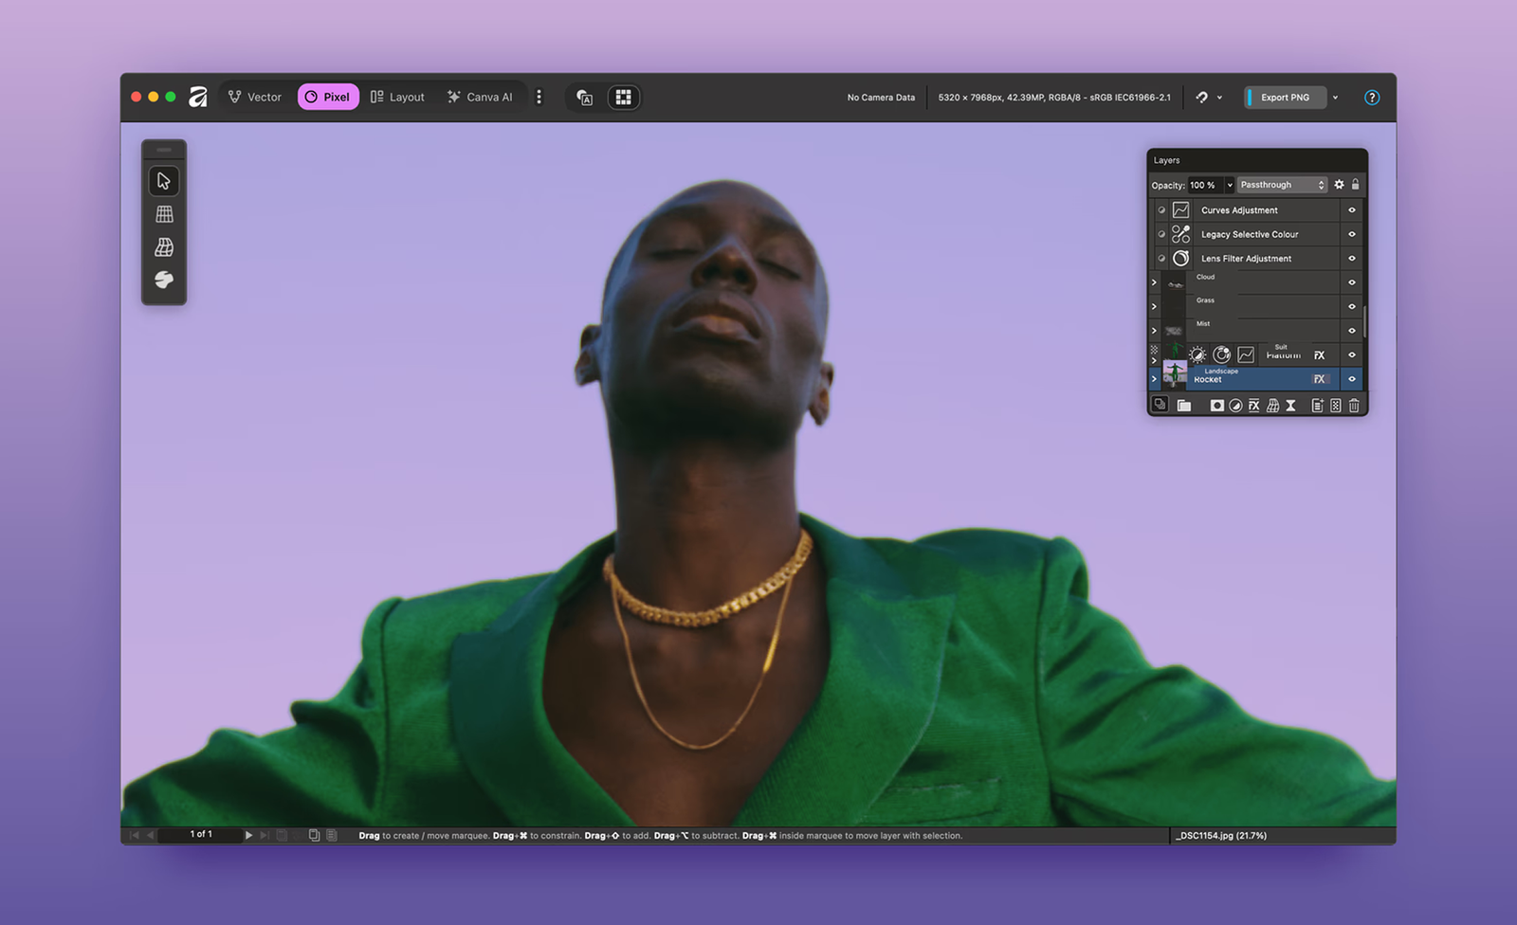Open the help question mark icon
This screenshot has height=925, width=1517.
(1371, 98)
